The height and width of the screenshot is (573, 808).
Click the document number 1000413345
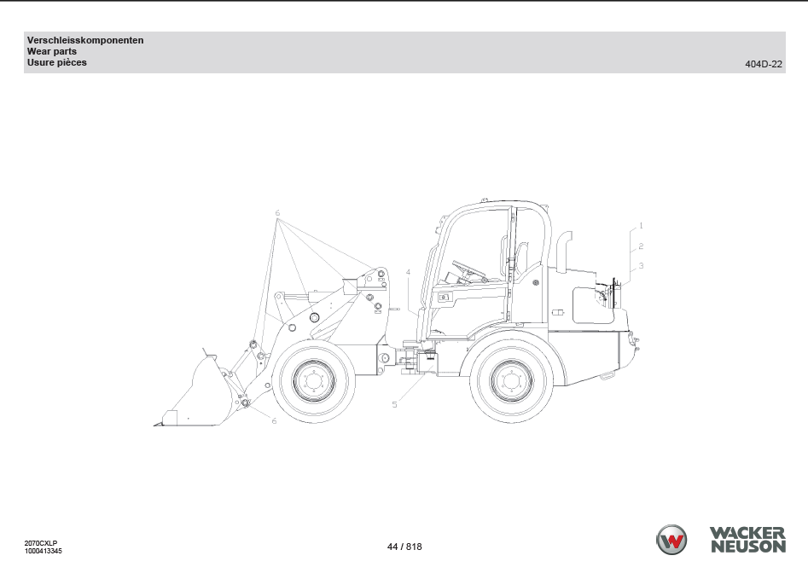click(43, 552)
